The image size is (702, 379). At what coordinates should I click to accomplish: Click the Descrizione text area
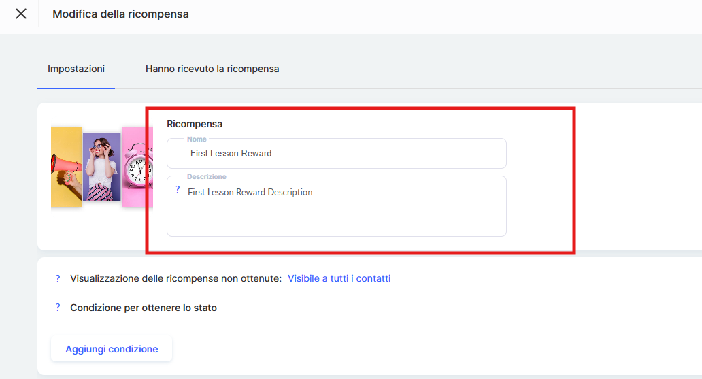[336, 206]
